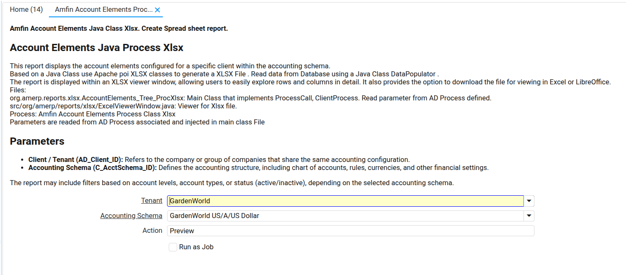Viewport: 626px width, 275px height.
Task: Focus the Accounting Schema text field
Action: tap(345, 216)
